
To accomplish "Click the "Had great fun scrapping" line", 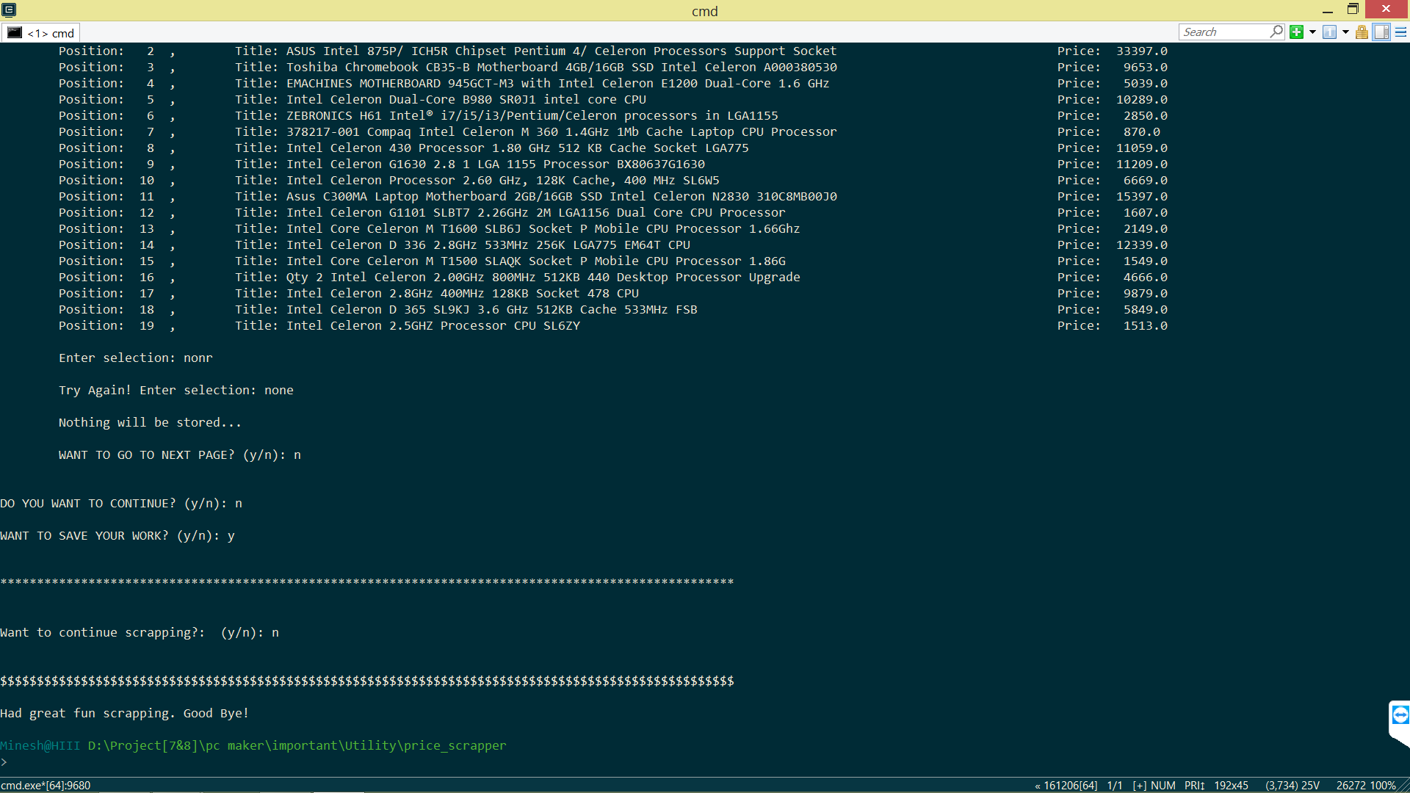I will (x=124, y=714).
